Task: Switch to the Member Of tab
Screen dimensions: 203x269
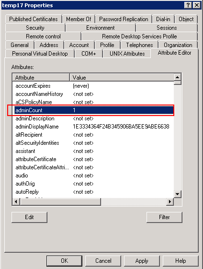Action: (x=79, y=19)
